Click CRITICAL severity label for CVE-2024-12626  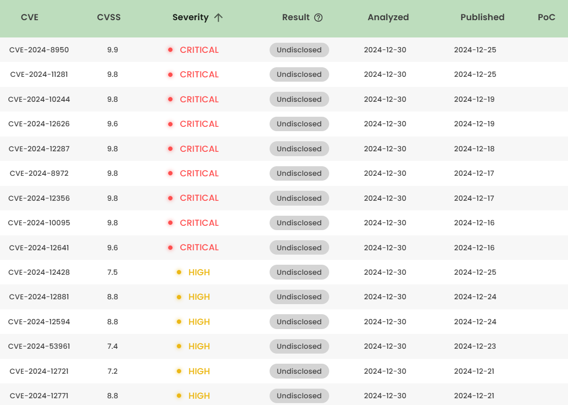[x=199, y=124]
